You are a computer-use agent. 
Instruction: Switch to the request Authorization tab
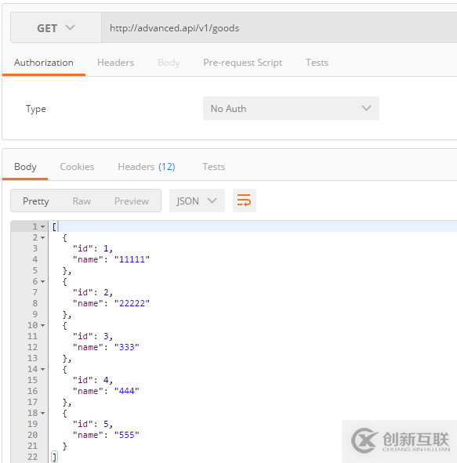pos(44,63)
